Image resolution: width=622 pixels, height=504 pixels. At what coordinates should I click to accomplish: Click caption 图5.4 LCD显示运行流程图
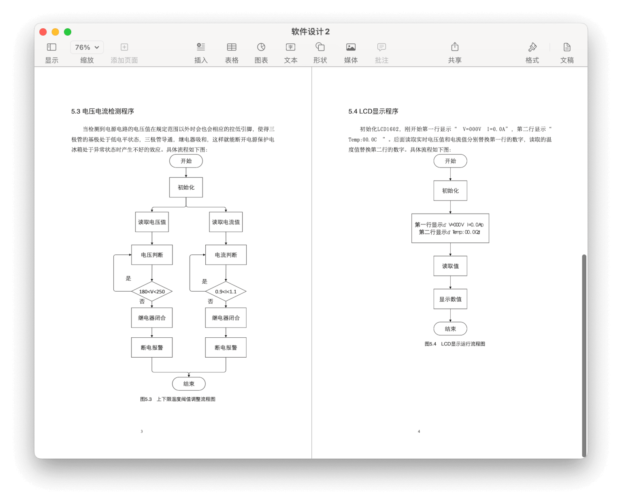455,344
